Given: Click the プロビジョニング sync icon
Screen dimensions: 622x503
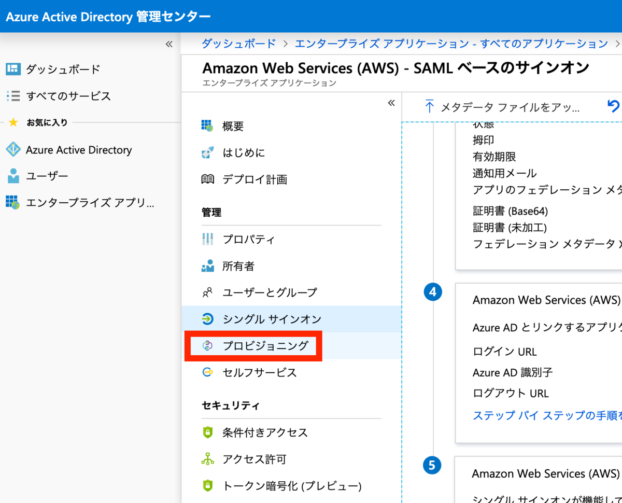Looking at the screenshot, I should 207,346.
